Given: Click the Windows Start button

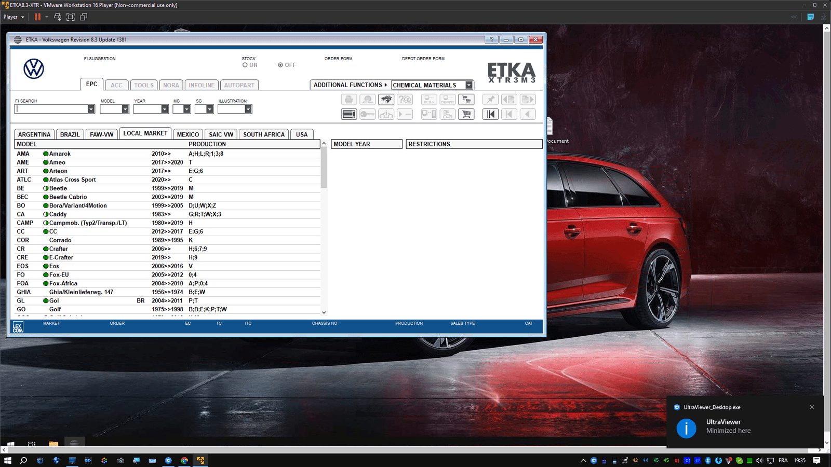Looking at the screenshot, I should coord(8,460).
